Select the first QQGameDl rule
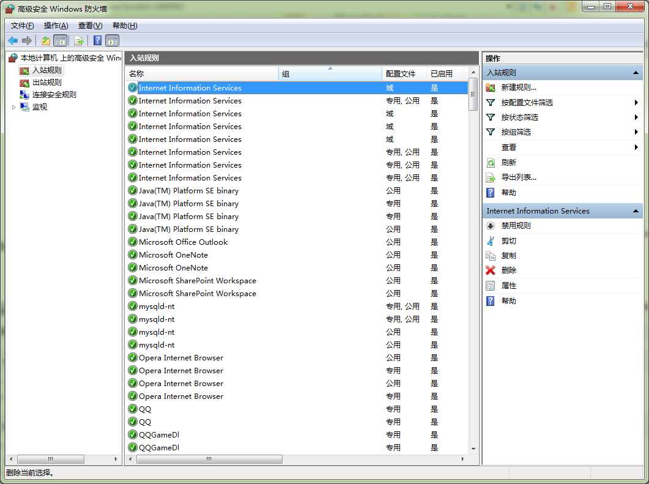Viewport: 649px width, 484px height. click(x=297, y=434)
